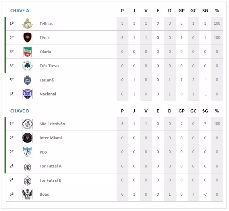Click the Tor Futsal B crest
The height and width of the screenshot is (211, 229).
click(x=27, y=180)
